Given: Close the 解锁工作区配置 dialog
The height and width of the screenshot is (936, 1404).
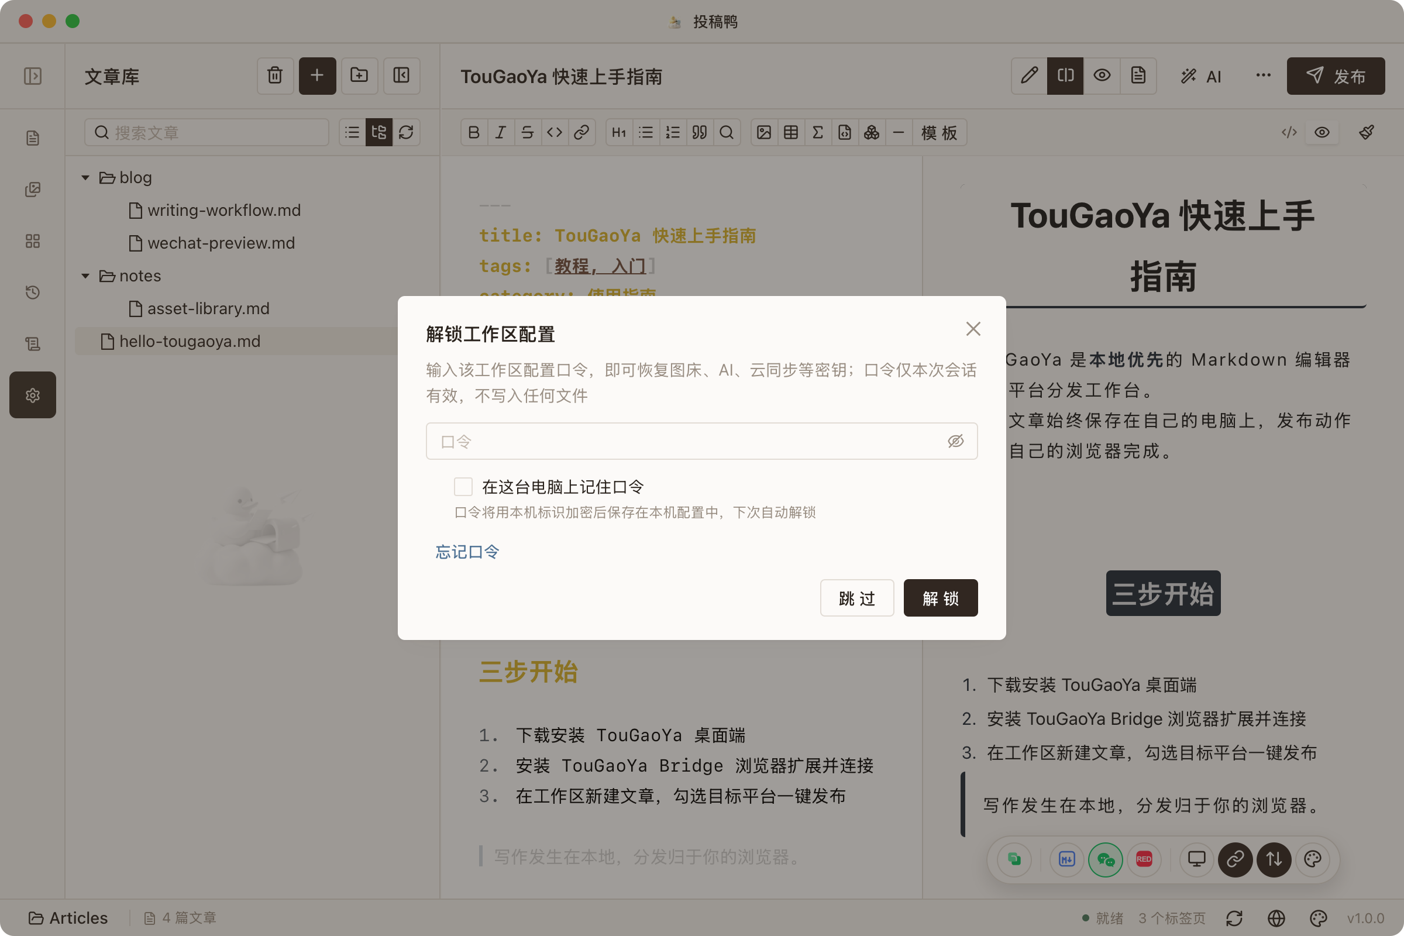Looking at the screenshot, I should (x=973, y=329).
